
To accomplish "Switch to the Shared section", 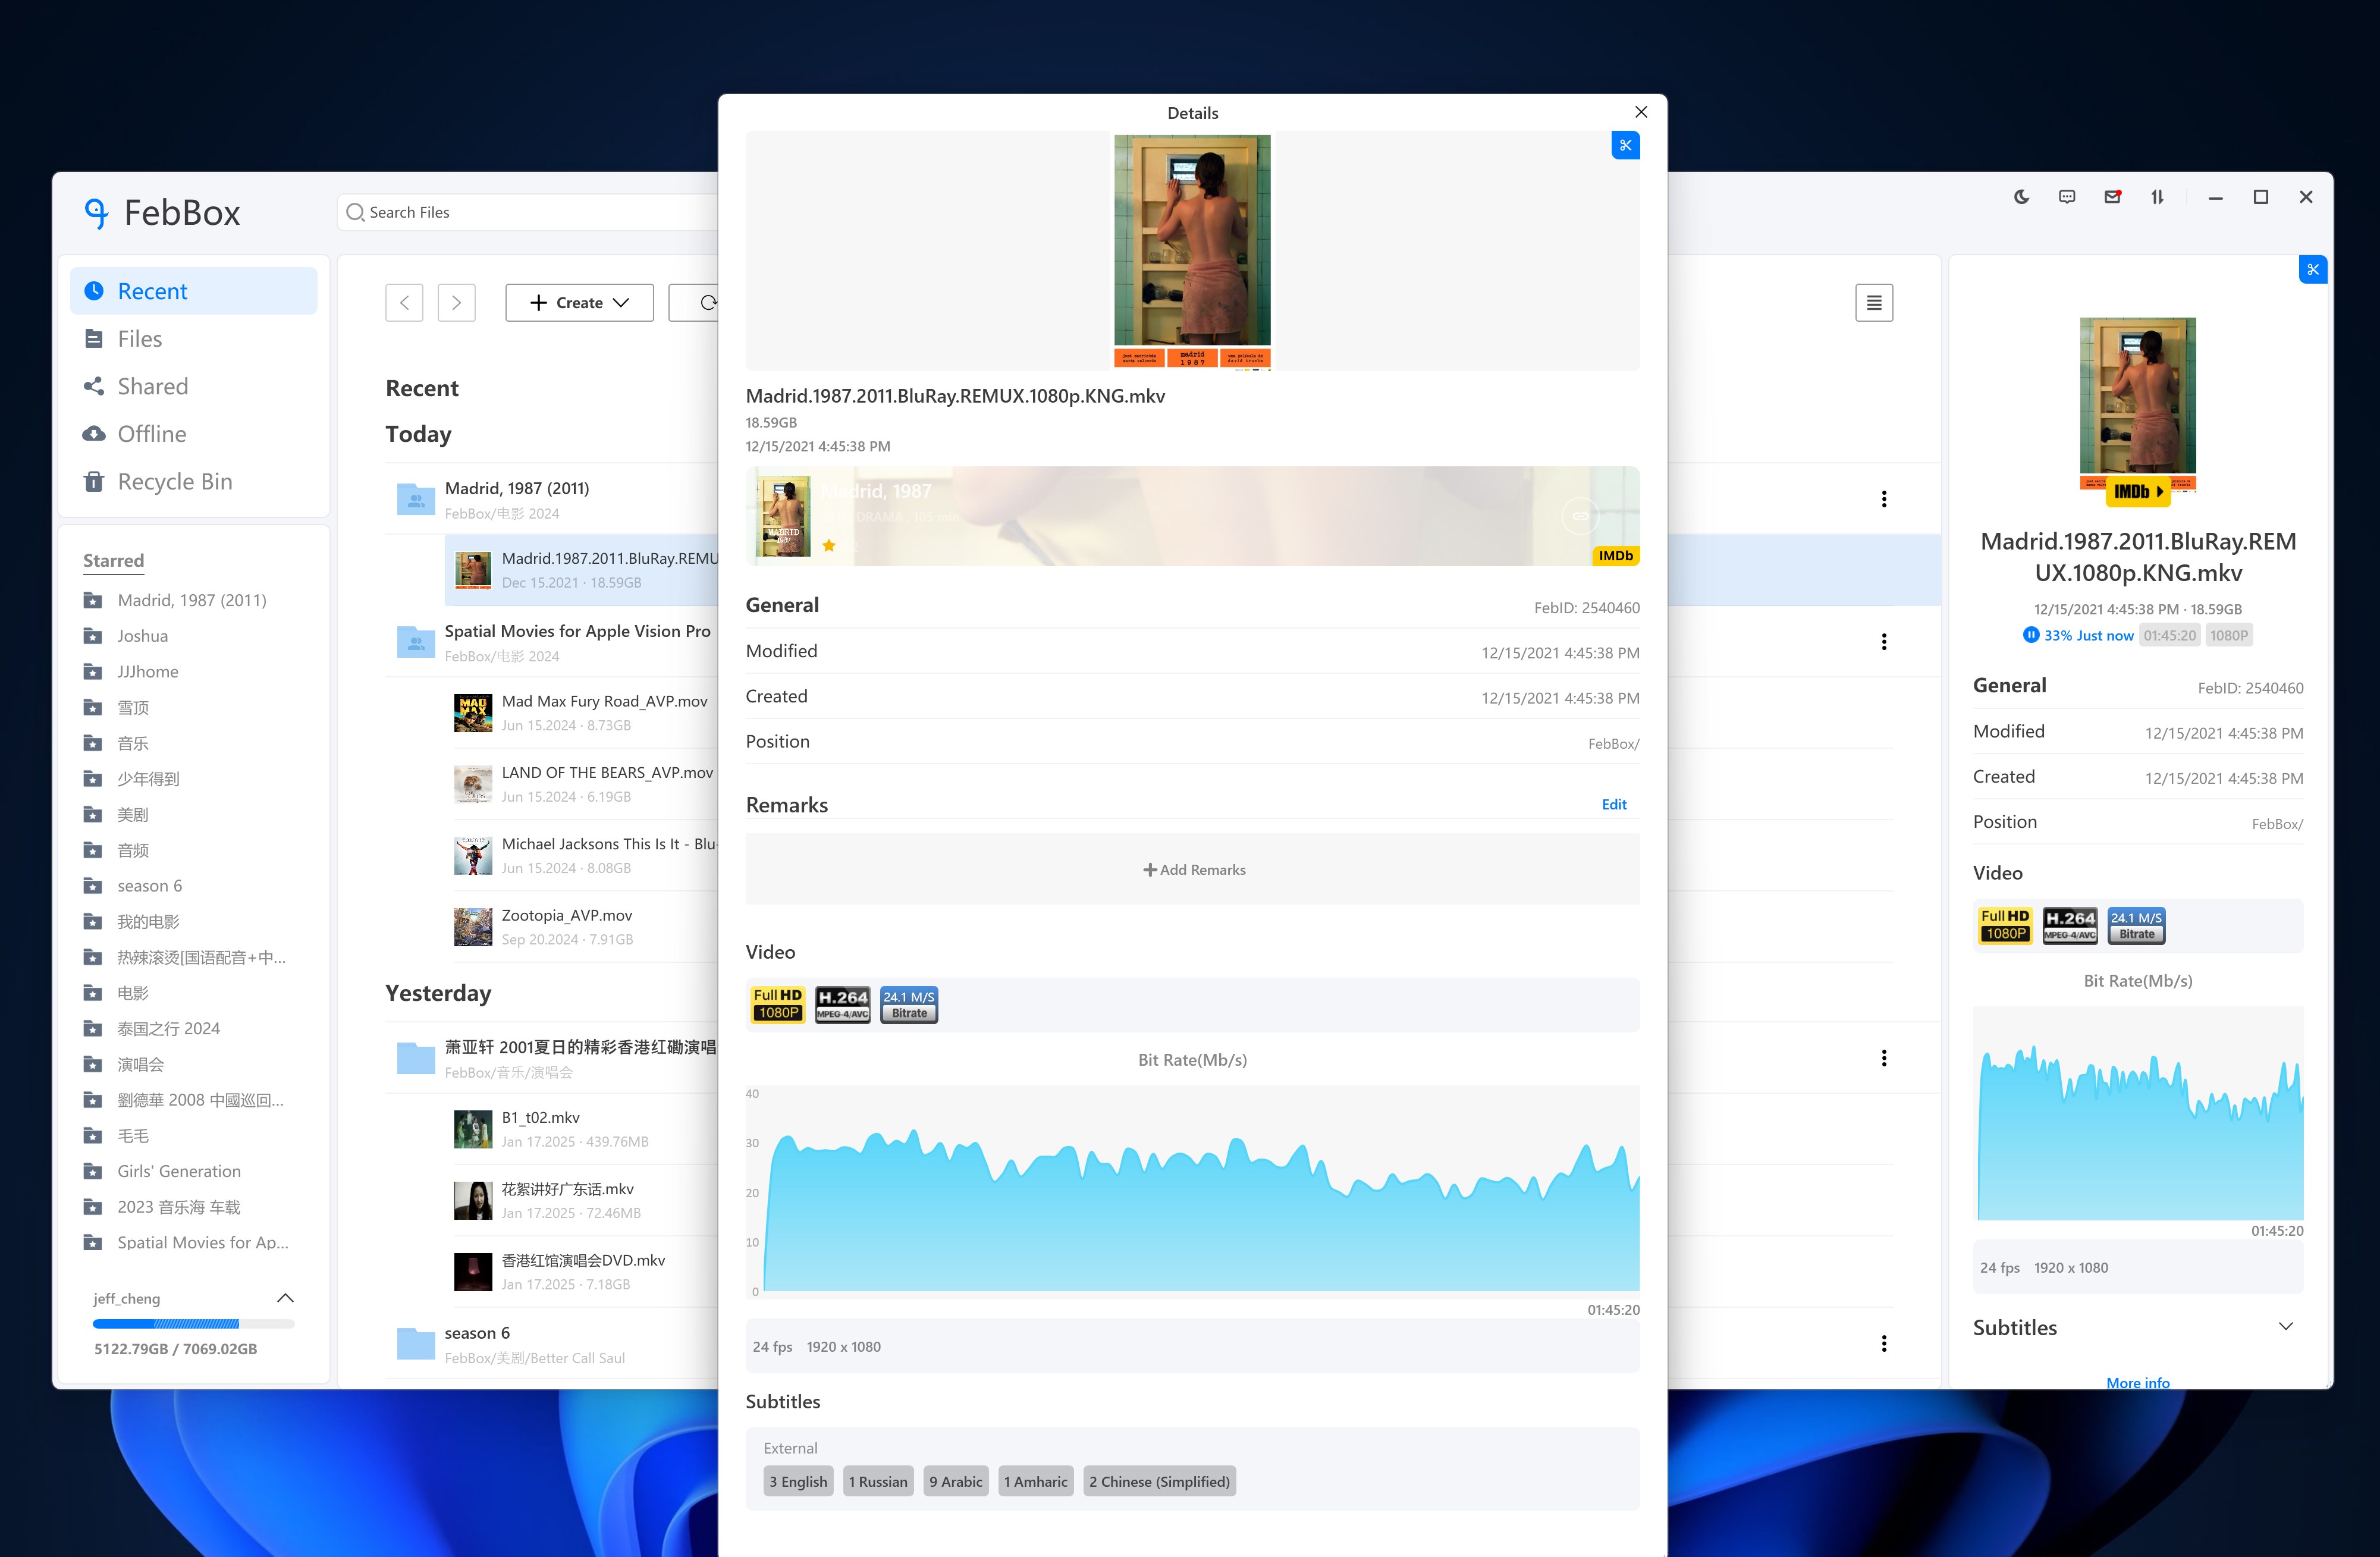I will click(x=152, y=386).
